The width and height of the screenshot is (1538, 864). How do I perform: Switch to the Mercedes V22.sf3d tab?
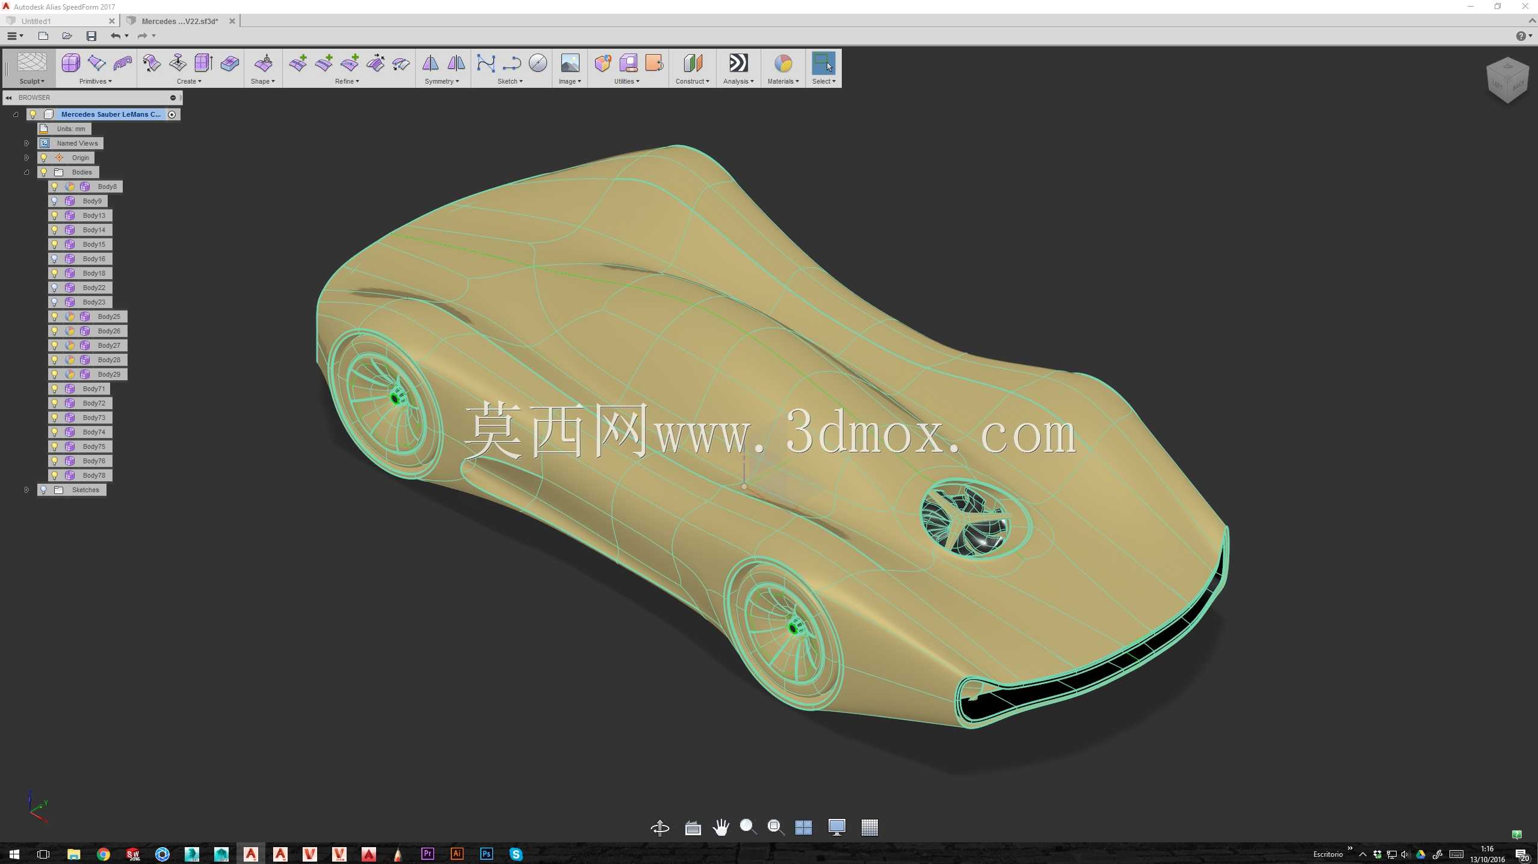(180, 21)
